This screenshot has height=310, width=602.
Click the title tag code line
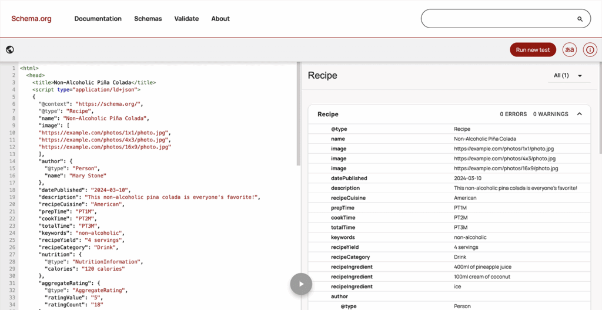coord(94,82)
